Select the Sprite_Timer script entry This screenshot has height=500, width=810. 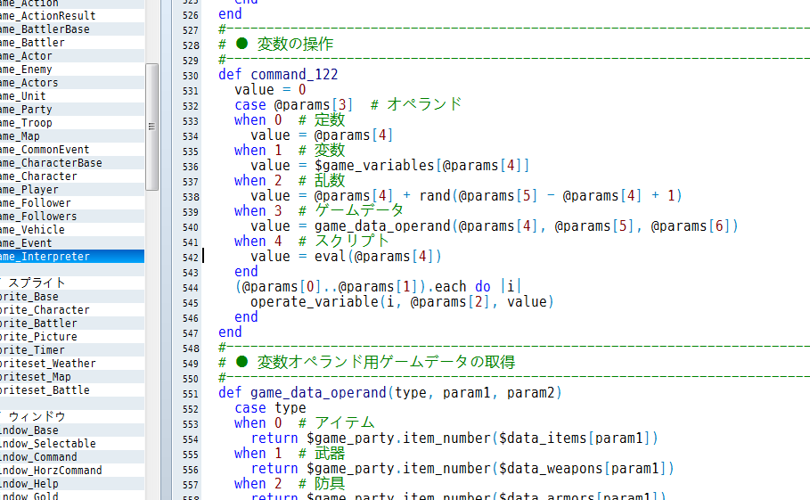point(72,350)
